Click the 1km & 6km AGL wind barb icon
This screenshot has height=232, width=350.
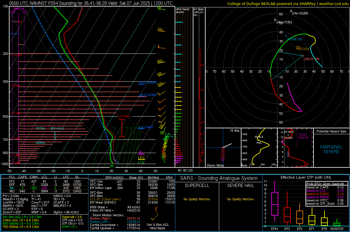tap(155, 214)
